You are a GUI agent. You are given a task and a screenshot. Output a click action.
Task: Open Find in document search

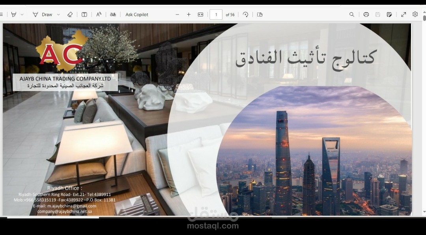pyautogui.click(x=352, y=15)
